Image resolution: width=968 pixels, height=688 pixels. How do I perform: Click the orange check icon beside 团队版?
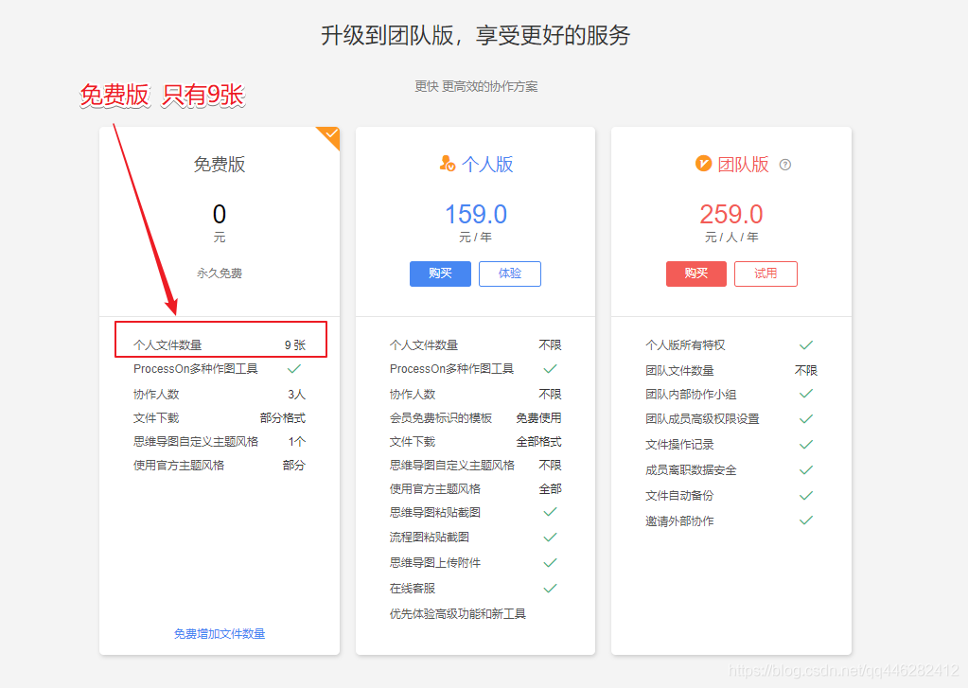coord(702,163)
